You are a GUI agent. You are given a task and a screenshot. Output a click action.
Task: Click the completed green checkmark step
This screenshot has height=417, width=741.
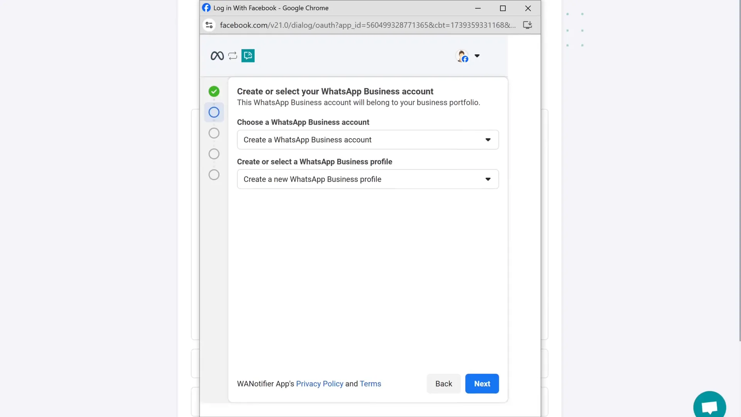tap(214, 92)
